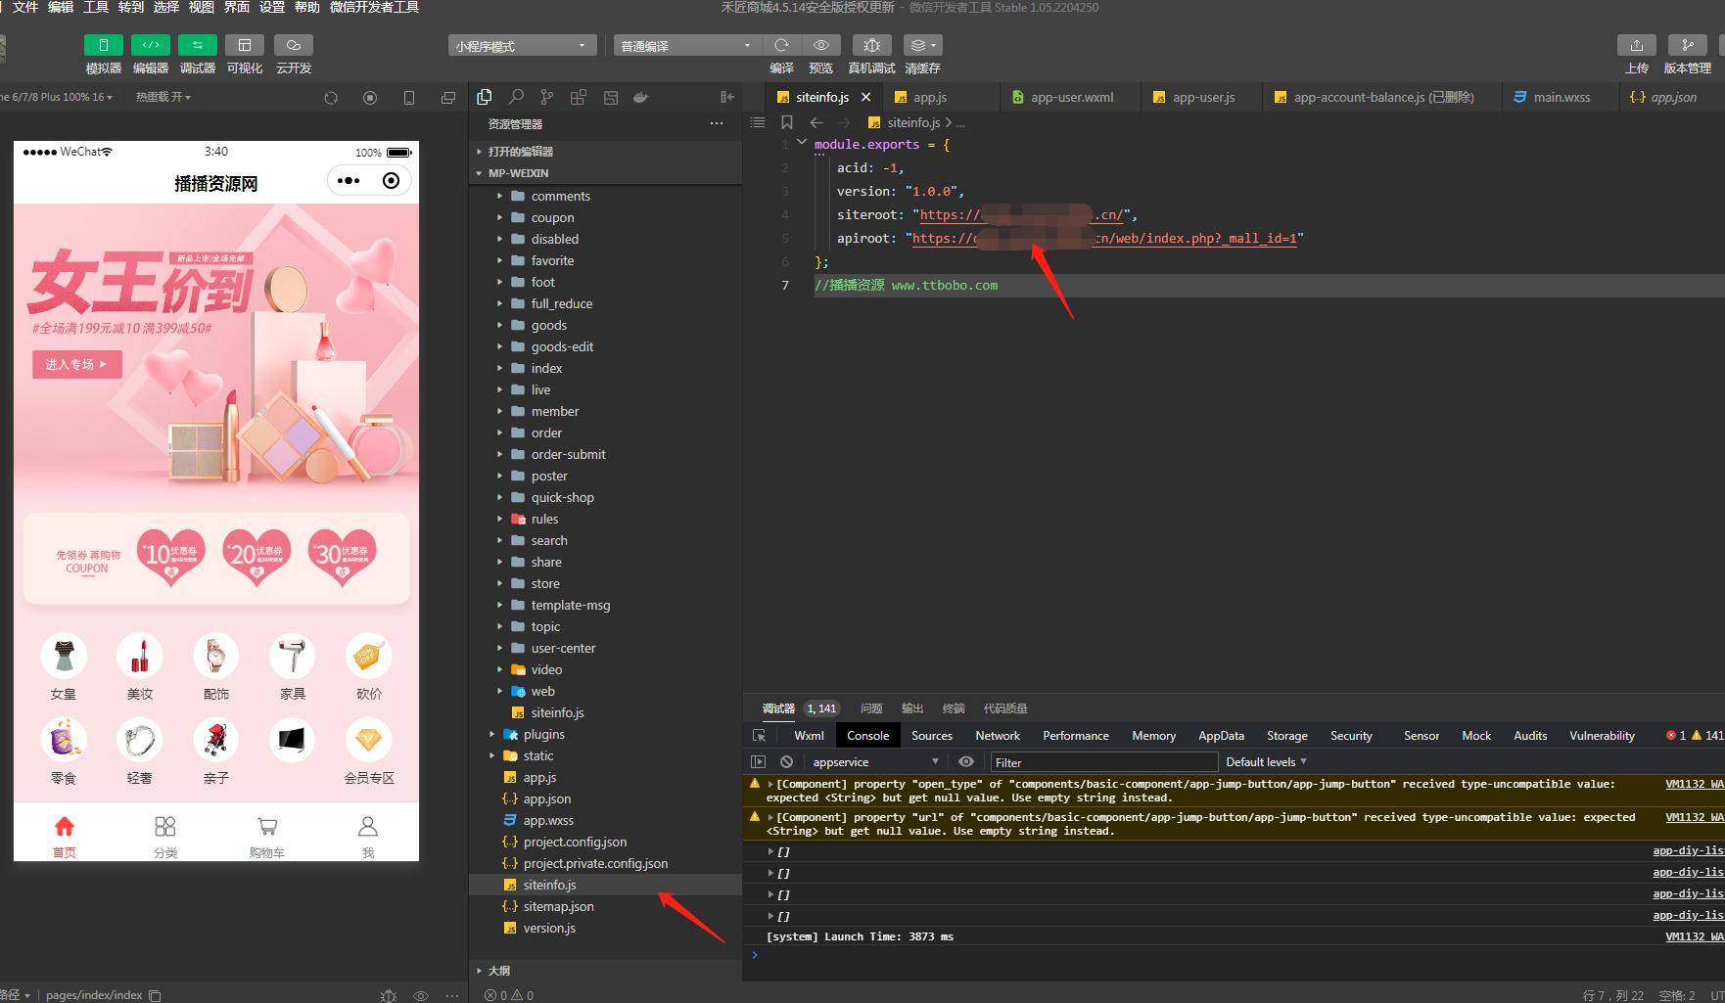
Task: Clear the console with ban icon
Action: pyautogui.click(x=786, y=761)
